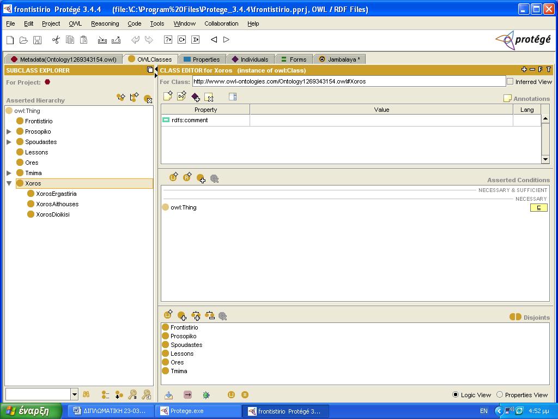
Task: Open the Collaboration menu
Action: click(221, 23)
